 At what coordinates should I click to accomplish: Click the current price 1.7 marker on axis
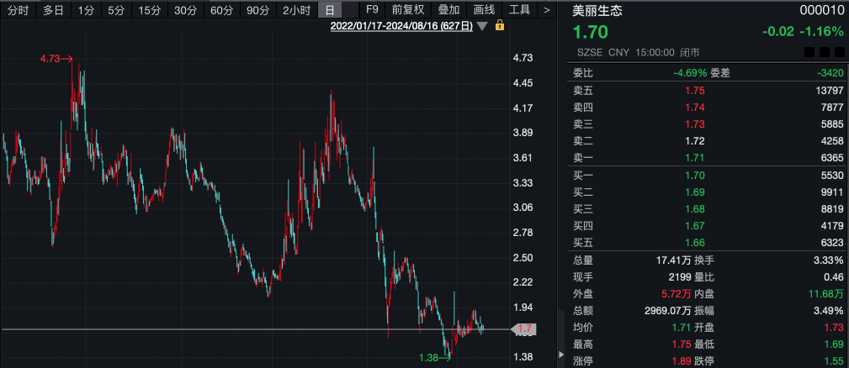tap(525, 329)
